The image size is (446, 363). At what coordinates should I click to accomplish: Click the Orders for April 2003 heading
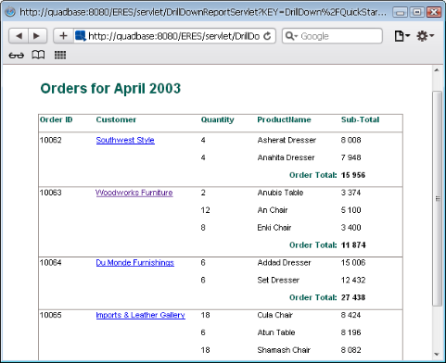pos(110,89)
